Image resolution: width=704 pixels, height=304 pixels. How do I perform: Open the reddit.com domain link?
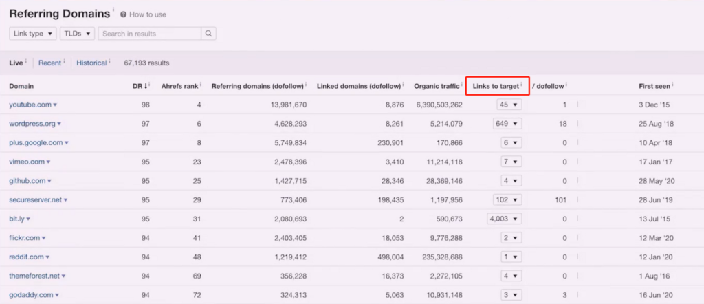27,257
